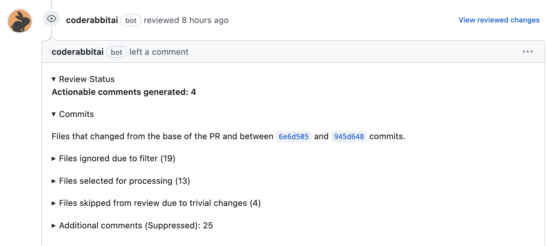This screenshot has height=246, width=547.
Task: Toggle the Actionable comments generated line
Action: tap(124, 92)
